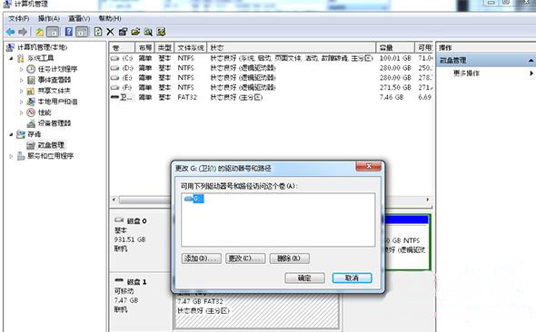Open the 文件(F) menu
The image size is (536, 332).
tap(19, 18)
